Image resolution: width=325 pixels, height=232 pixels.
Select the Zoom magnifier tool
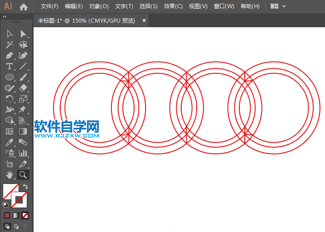click(x=23, y=175)
